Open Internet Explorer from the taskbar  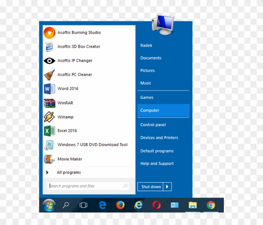pyautogui.click(x=138, y=205)
